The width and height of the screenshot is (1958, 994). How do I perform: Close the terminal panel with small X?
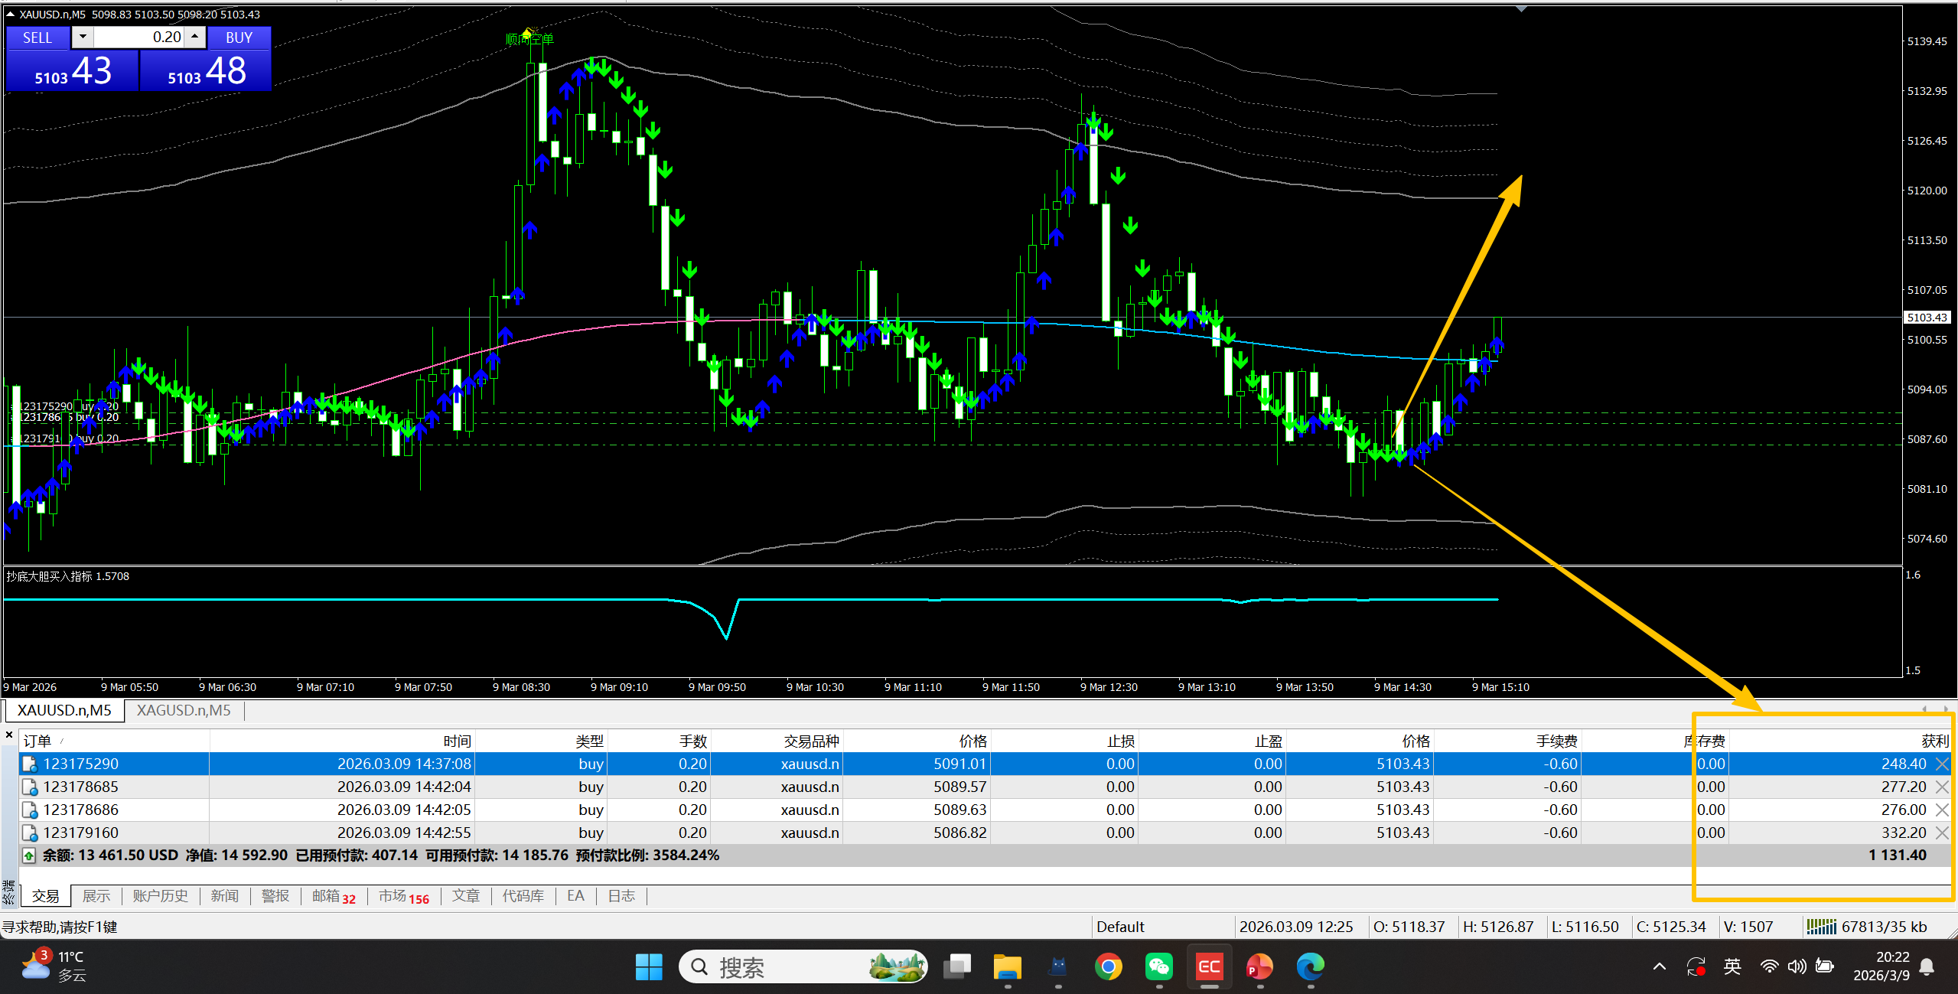pos(9,735)
